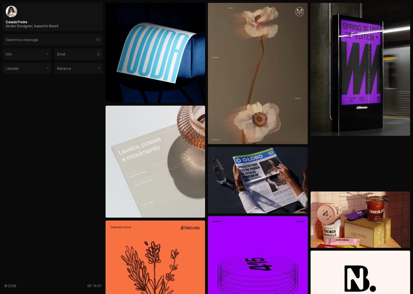Click the © 2026 footer text
Image resolution: width=413 pixels, height=294 pixels.
[x=10, y=286]
